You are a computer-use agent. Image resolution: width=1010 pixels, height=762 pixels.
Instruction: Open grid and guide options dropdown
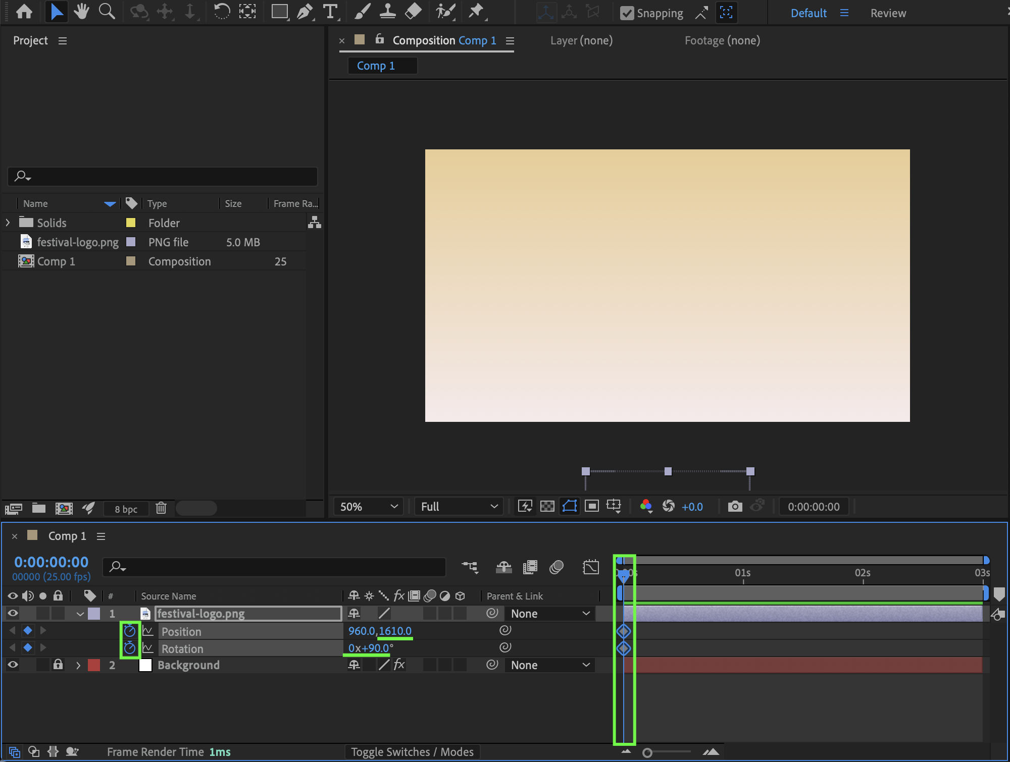(614, 506)
